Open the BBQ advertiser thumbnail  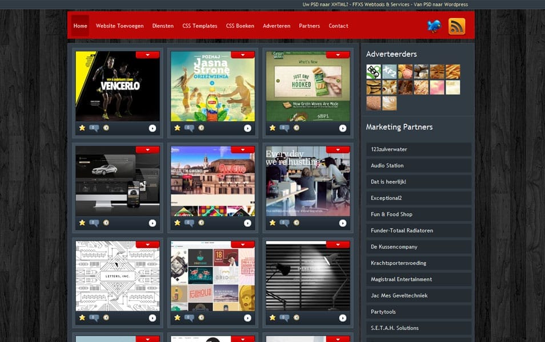click(x=374, y=72)
